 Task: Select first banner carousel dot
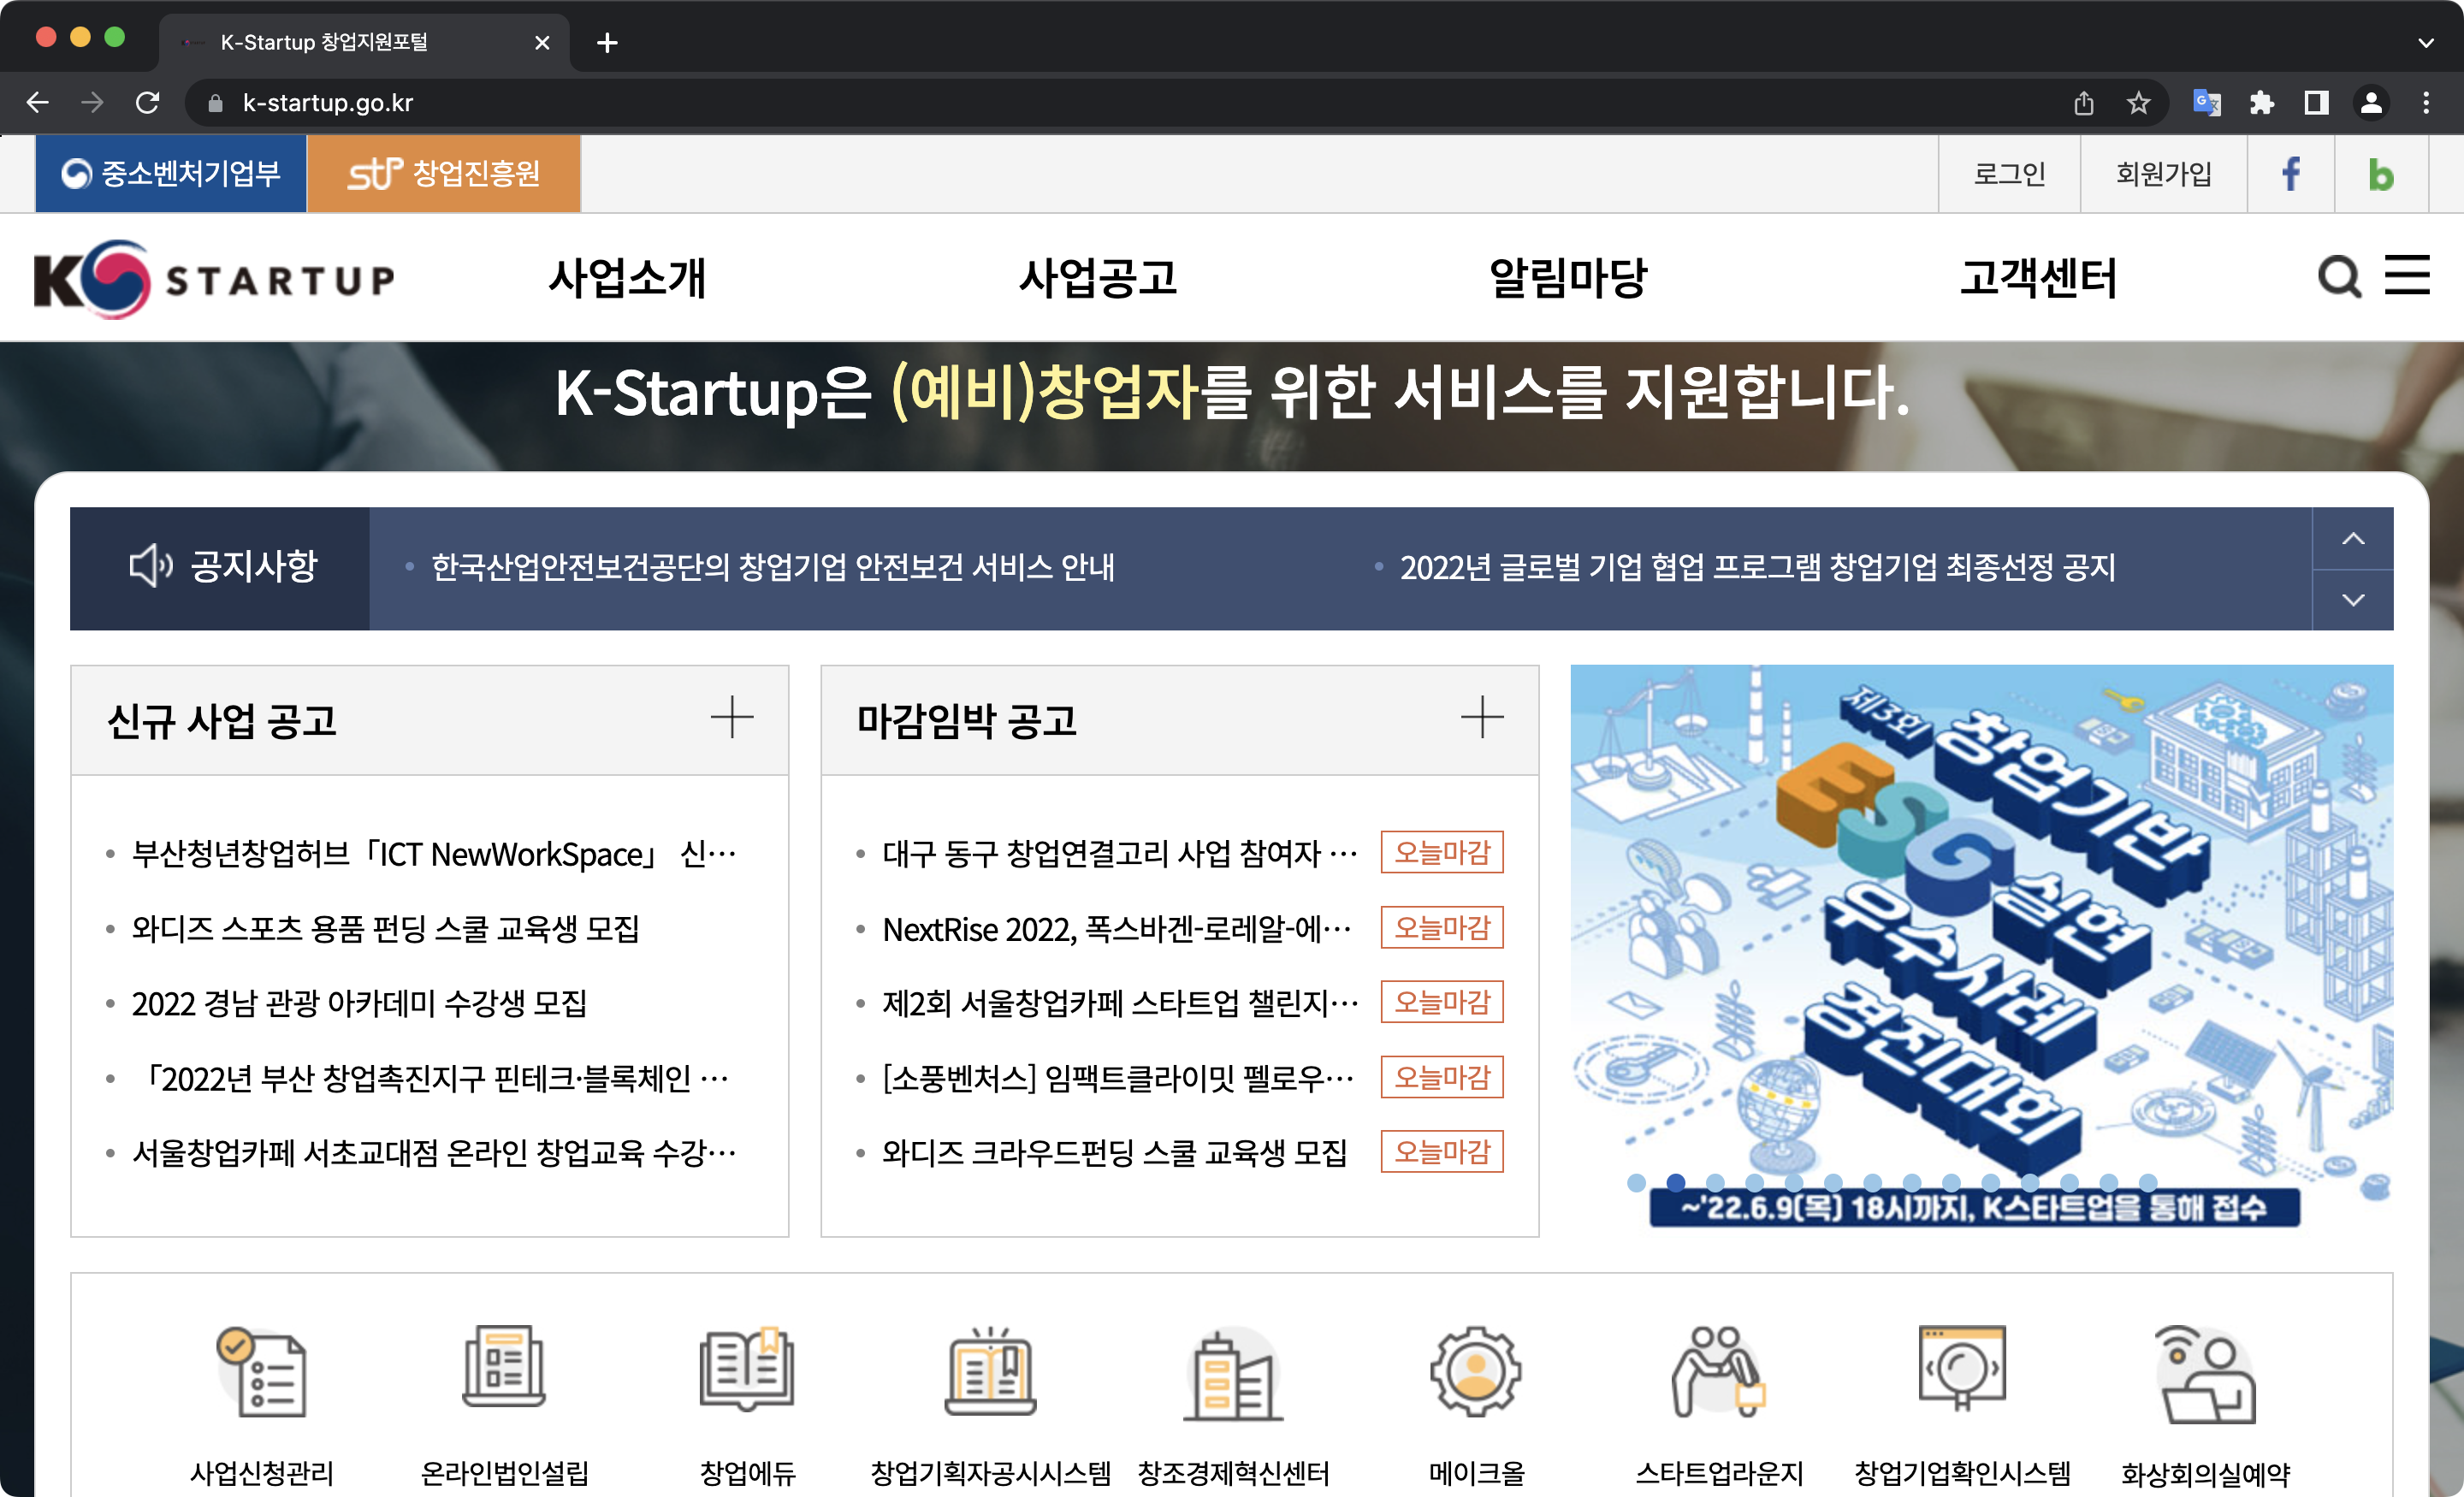click(x=1636, y=1183)
